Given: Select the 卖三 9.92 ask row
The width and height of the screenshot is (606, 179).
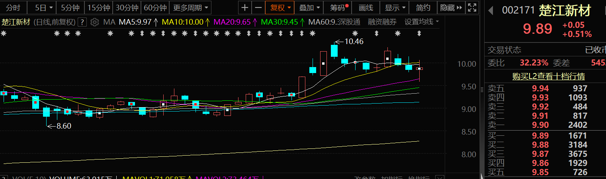Looking at the screenshot, I should (545, 107).
